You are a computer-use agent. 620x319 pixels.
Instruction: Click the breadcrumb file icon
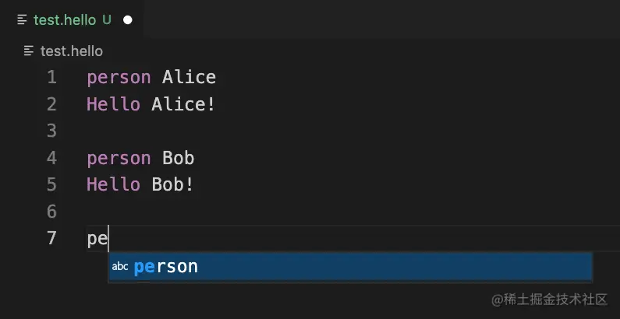pos(29,51)
